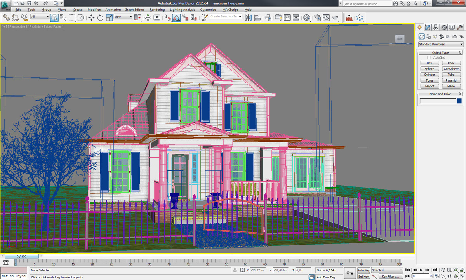Enable the AutoGrid checkbox

(x=429, y=57)
